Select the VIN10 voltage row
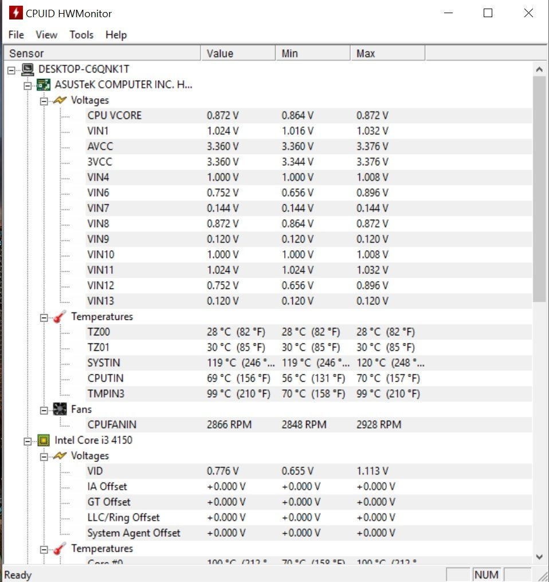The image size is (549, 582). click(308, 255)
